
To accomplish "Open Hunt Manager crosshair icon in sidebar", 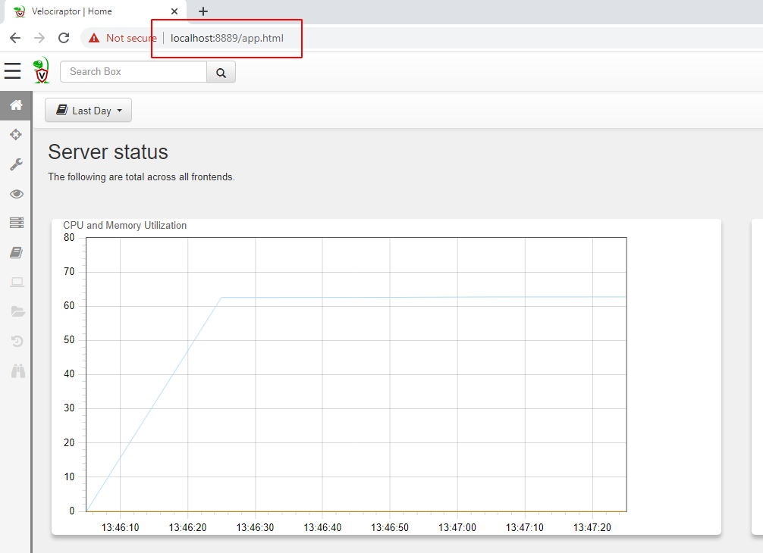I will click(x=16, y=135).
